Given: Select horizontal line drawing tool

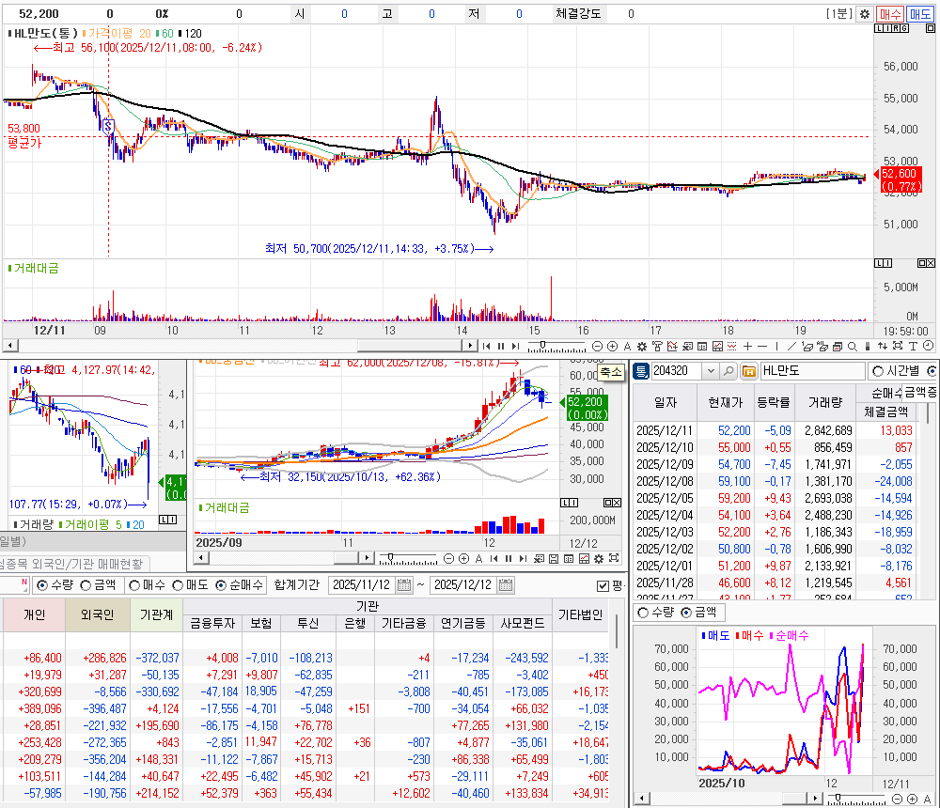Looking at the screenshot, I should [x=762, y=347].
